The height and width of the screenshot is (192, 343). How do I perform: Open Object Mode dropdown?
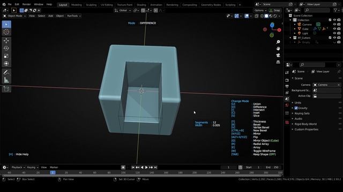(x=14, y=16)
